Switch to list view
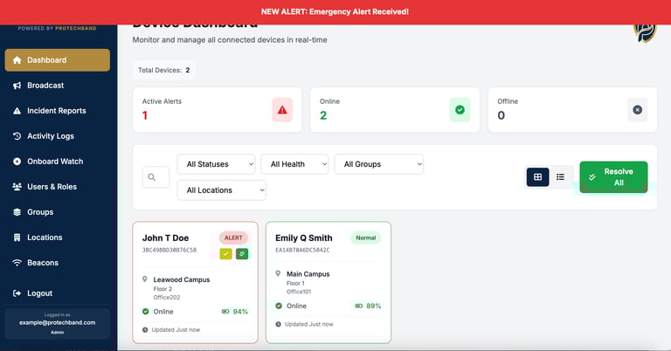This screenshot has height=351, width=671. pos(560,177)
